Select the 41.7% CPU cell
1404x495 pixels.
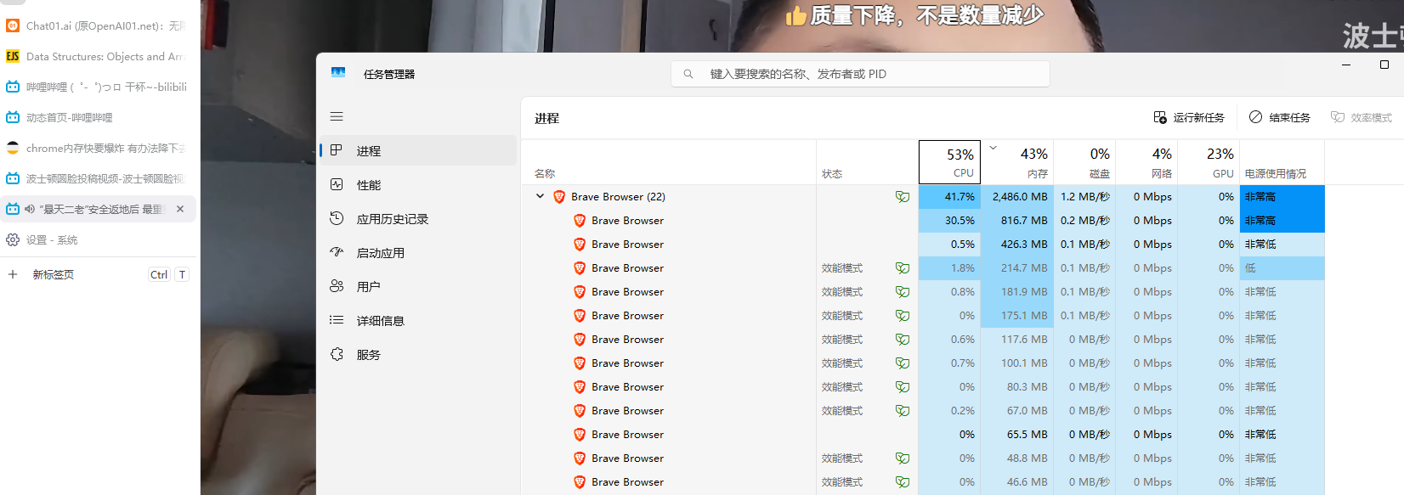[x=949, y=197]
